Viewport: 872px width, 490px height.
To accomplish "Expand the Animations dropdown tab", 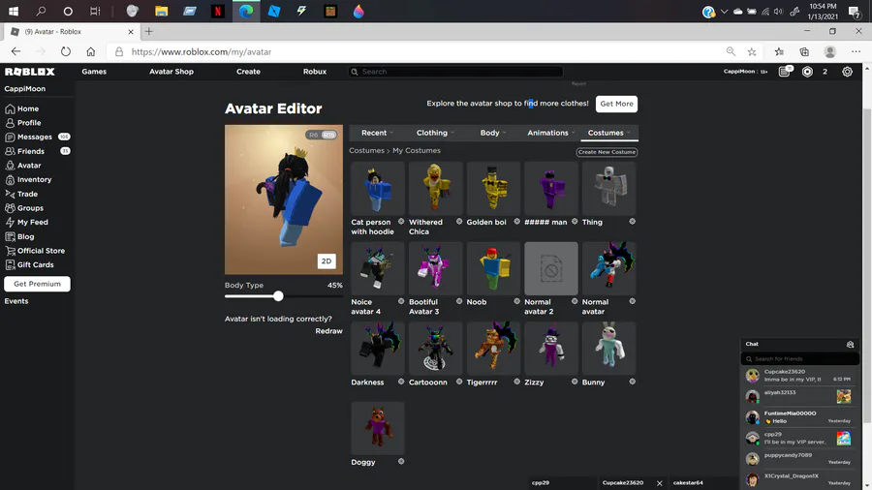I will (x=551, y=133).
